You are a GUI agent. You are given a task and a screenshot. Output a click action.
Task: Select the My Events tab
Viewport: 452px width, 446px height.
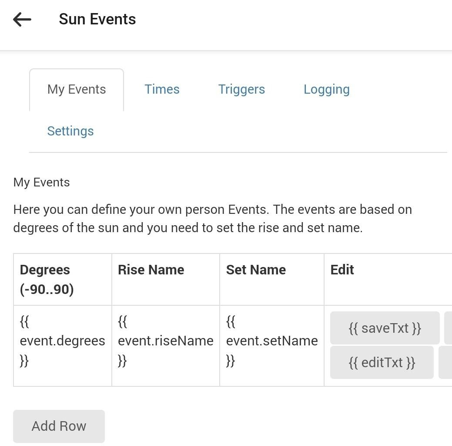pyautogui.click(x=77, y=89)
